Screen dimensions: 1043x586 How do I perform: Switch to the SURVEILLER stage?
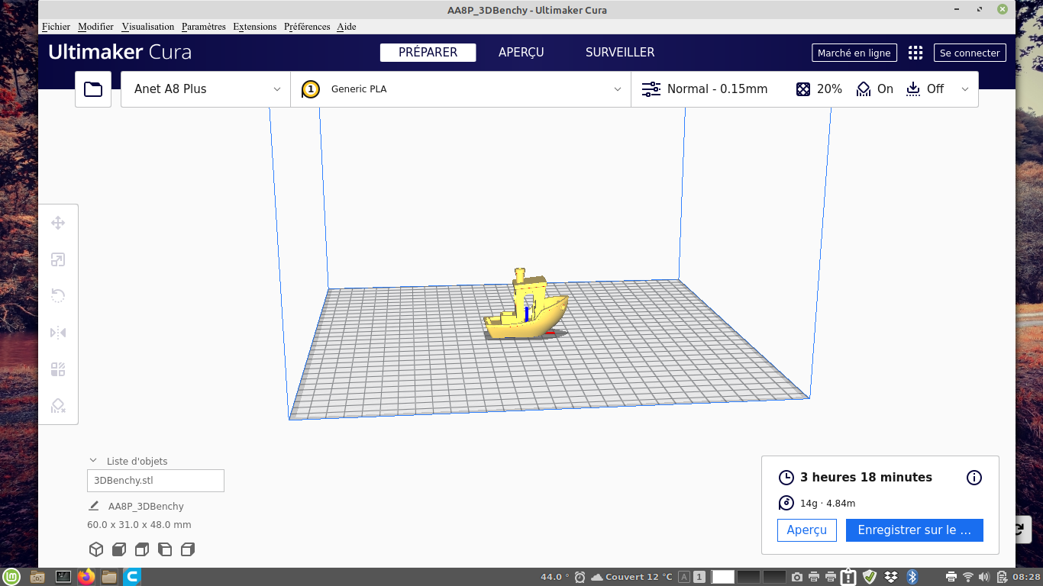[620, 53]
